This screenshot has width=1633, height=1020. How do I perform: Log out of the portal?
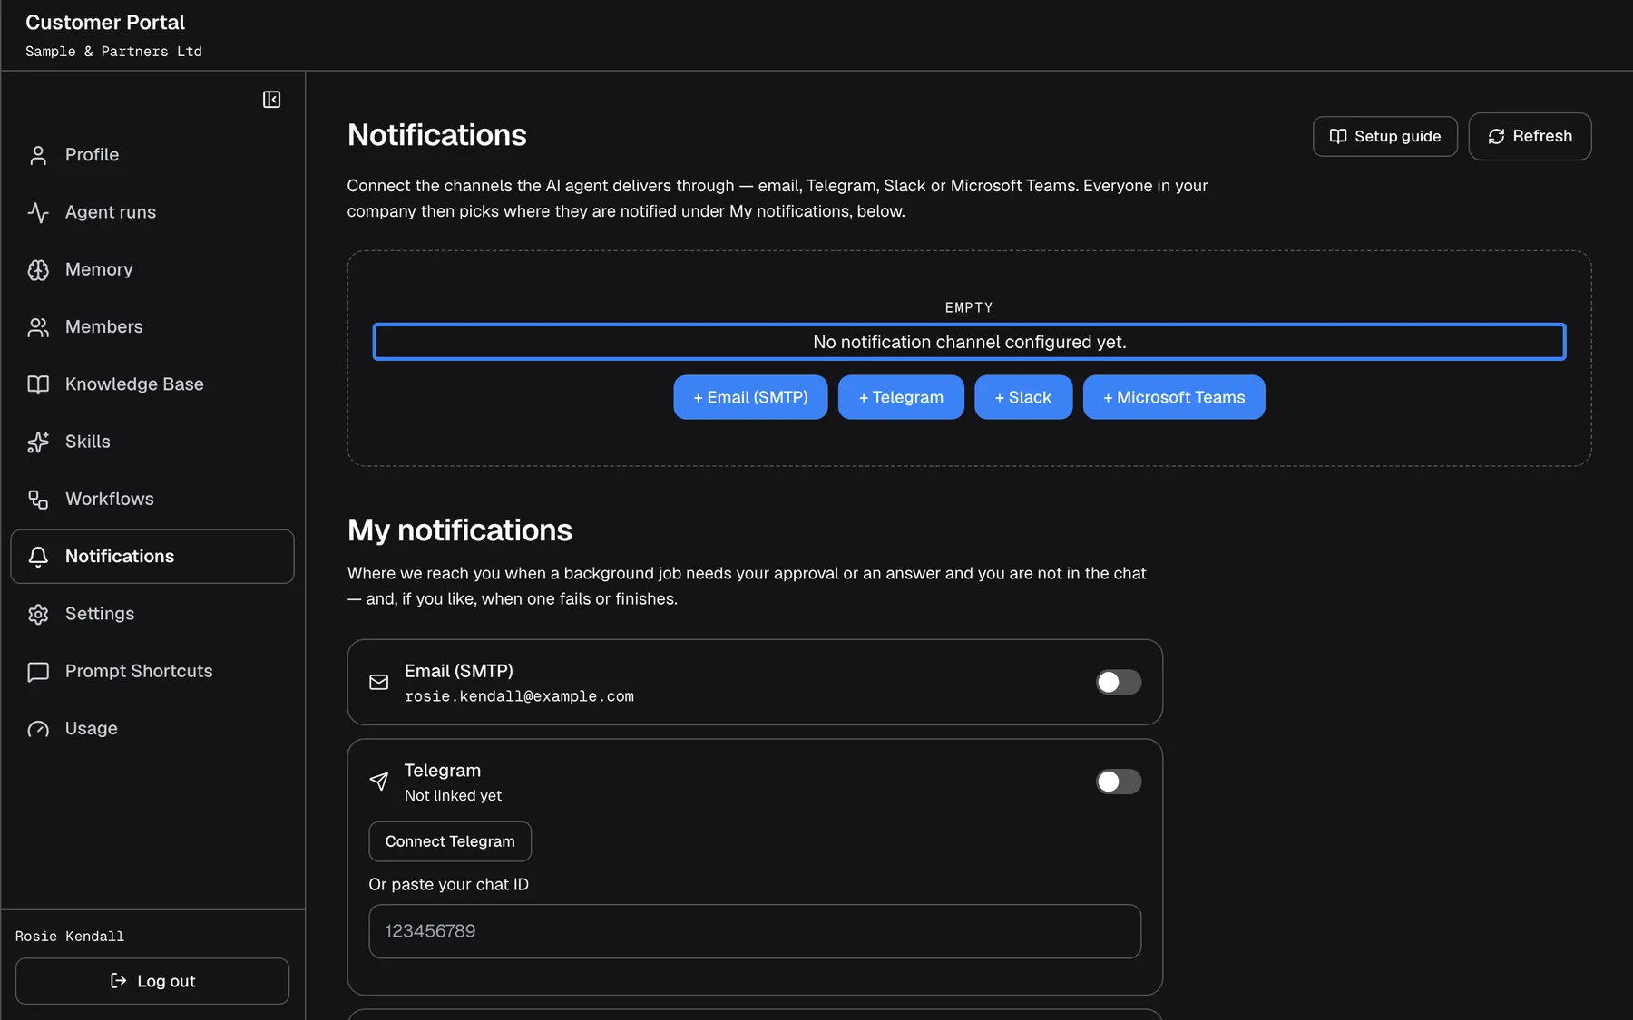tap(152, 981)
